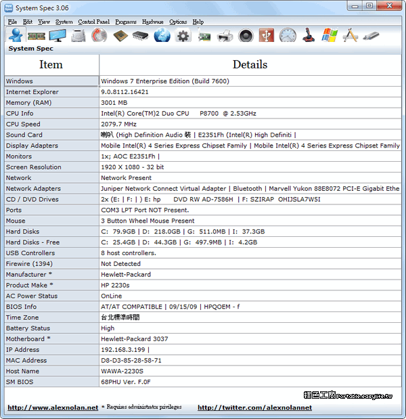Open the clock toolbar icon

288,35
